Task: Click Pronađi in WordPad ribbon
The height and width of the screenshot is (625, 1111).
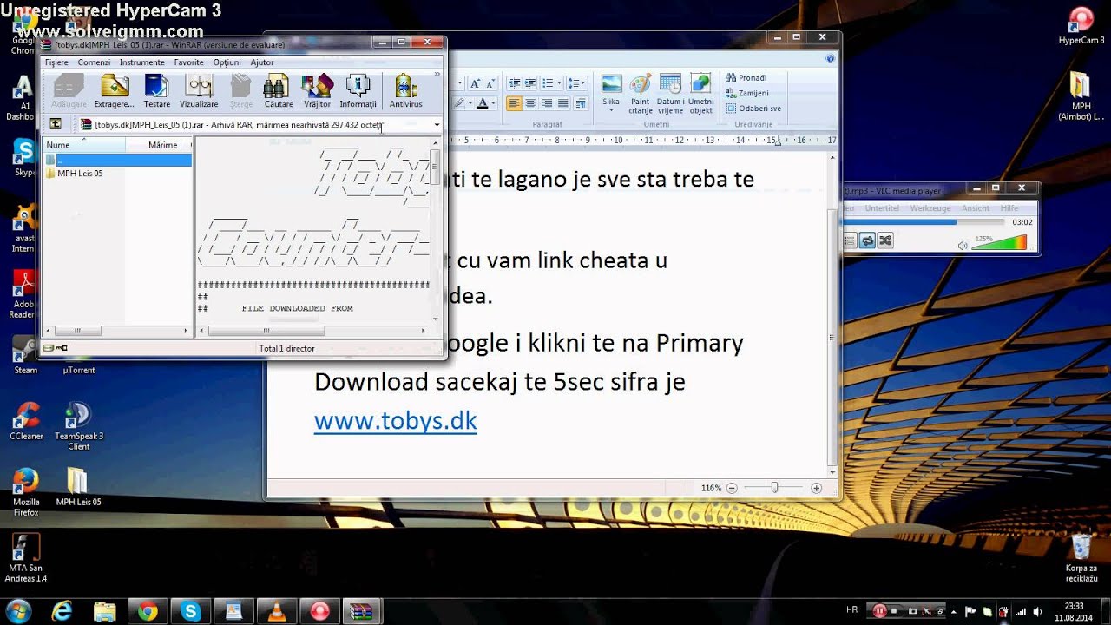Action: pos(746,78)
